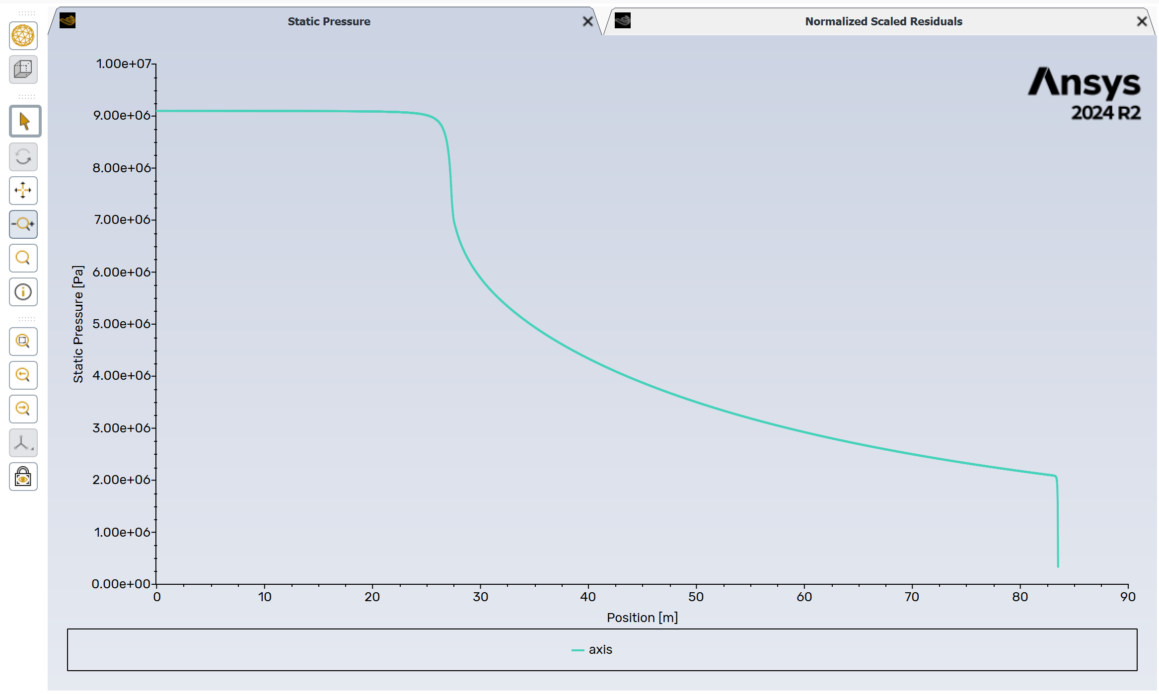Click the 1.00e+07 y-axis value

(x=124, y=64)
